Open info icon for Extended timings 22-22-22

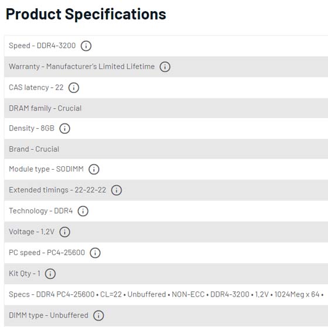pos(117,190)
